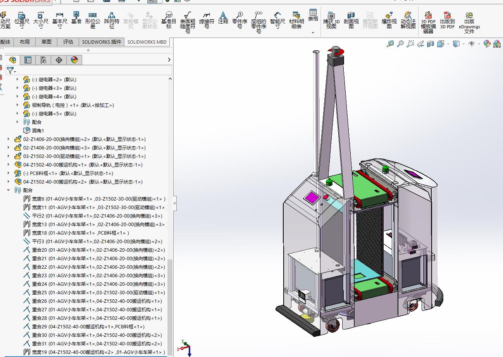Activate the 剖面视图 section view in ribbon

click(351, 20)
